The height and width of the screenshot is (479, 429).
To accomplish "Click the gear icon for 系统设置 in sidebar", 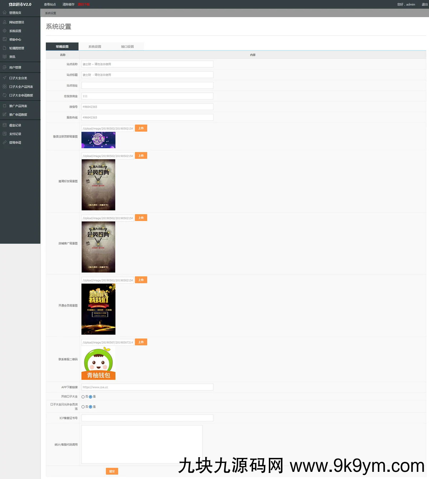I will (x=5, y=31).
